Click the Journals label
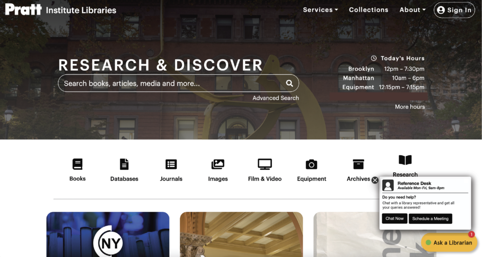The height and width of the screenshot is (257, 482). tap(171, 178)
